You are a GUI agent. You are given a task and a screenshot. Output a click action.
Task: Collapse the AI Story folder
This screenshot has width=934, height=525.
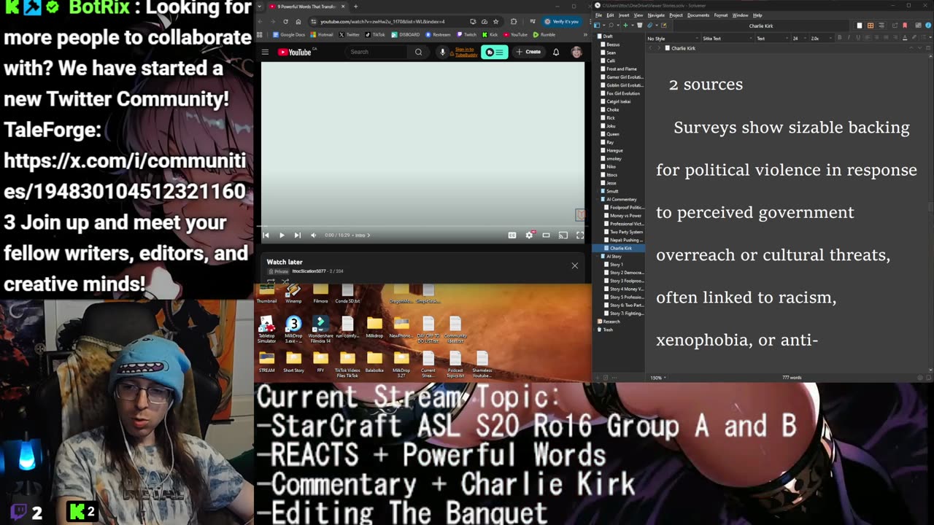point(598,257)
